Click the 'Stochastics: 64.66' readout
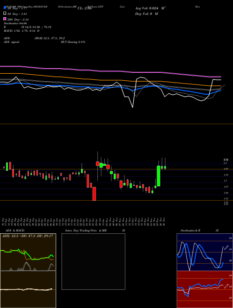The image size is (233, 308). [15, 23]
